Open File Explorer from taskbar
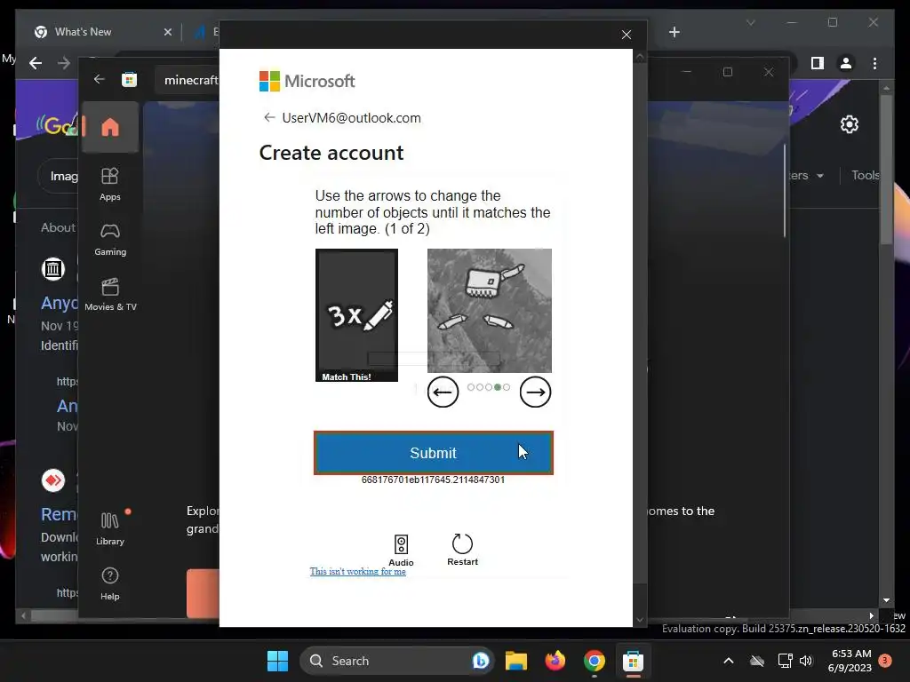 pos(516,661)
